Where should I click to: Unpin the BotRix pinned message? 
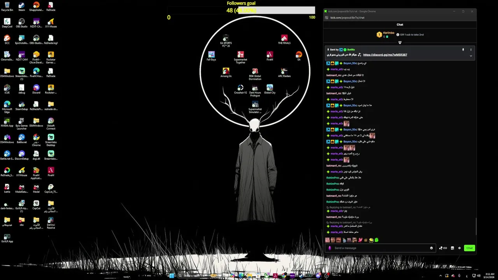pyautogui.click(x=463, y=50)
